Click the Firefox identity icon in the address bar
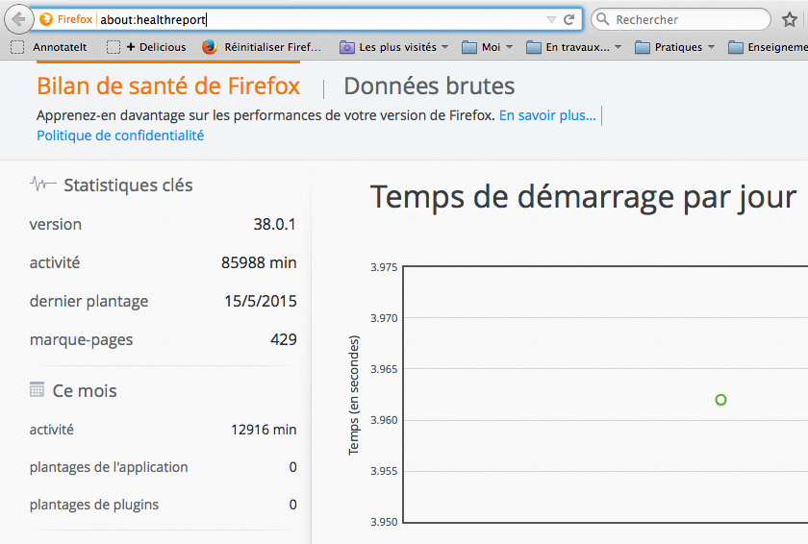Image resolution: width=808 pixels, height=544 pixels. click(46, 19)
